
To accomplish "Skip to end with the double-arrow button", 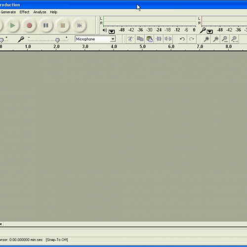I will coord(80,26).
